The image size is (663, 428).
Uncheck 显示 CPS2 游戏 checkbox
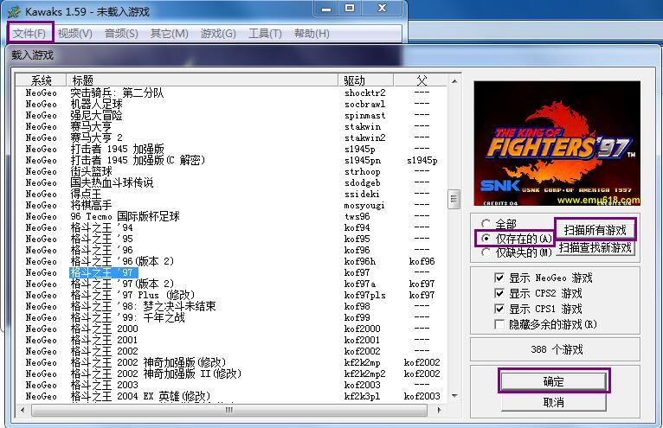[x=499, y=293]
